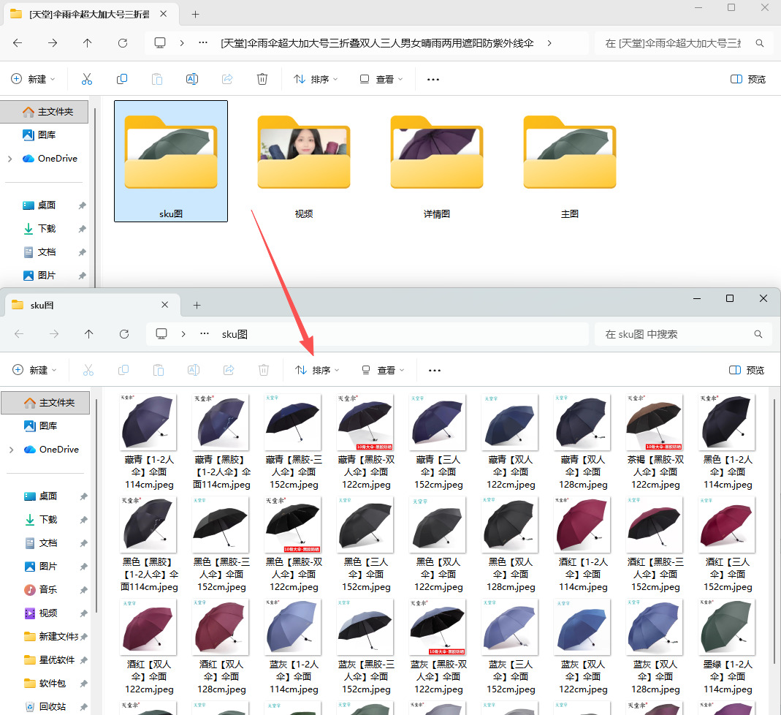Add new tab in upper window
Screen dimensions: 781x715
[x=195, y=15]
